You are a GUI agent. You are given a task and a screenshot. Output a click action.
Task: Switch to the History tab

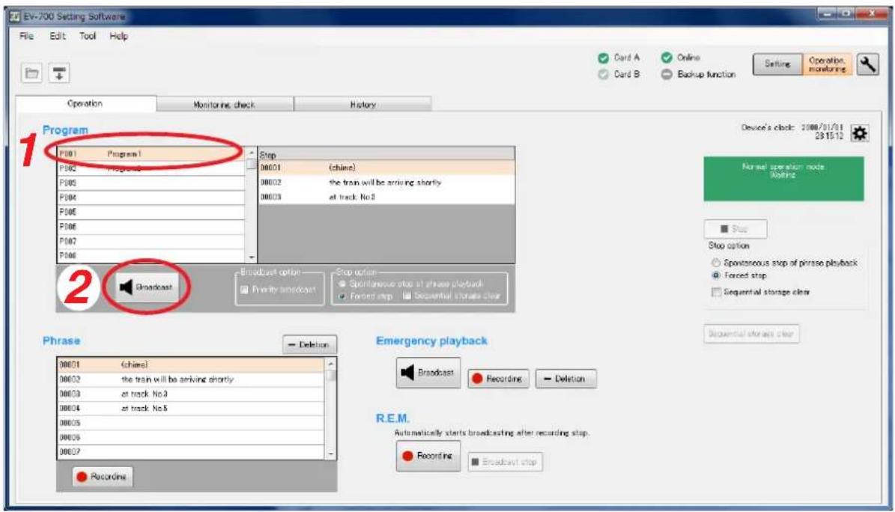pyautogui.click(x=363, y=105)
